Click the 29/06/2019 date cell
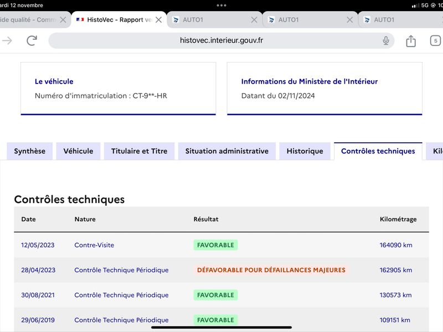 (x=38, y=320)
